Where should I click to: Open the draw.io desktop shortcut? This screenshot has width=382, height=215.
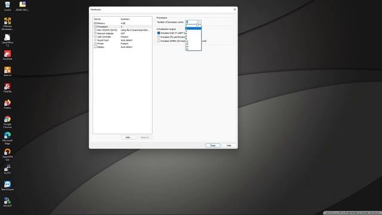point(7,72)
